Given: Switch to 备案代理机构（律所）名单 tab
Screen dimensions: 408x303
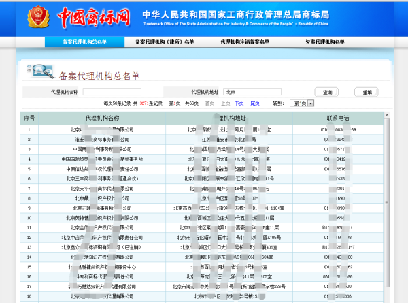Looking at the screenshot, I should 165,42.
